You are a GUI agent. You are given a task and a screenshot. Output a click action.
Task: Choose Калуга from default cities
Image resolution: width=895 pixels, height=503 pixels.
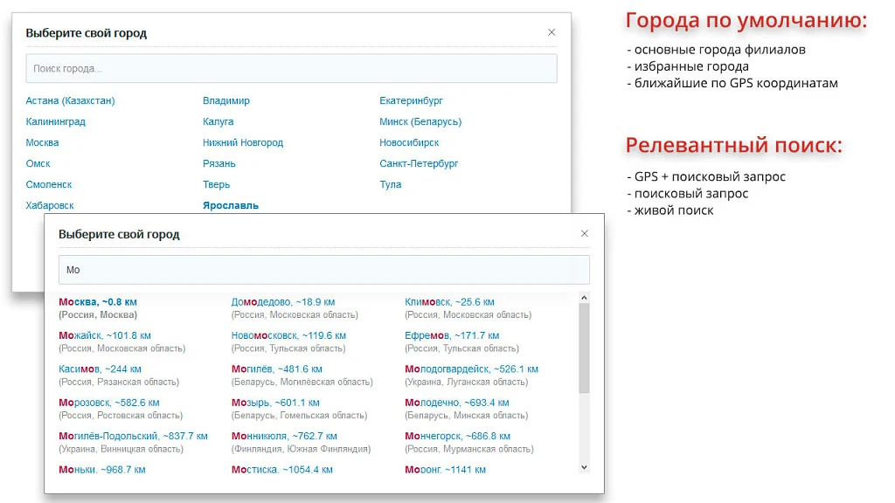pos(218,121)
